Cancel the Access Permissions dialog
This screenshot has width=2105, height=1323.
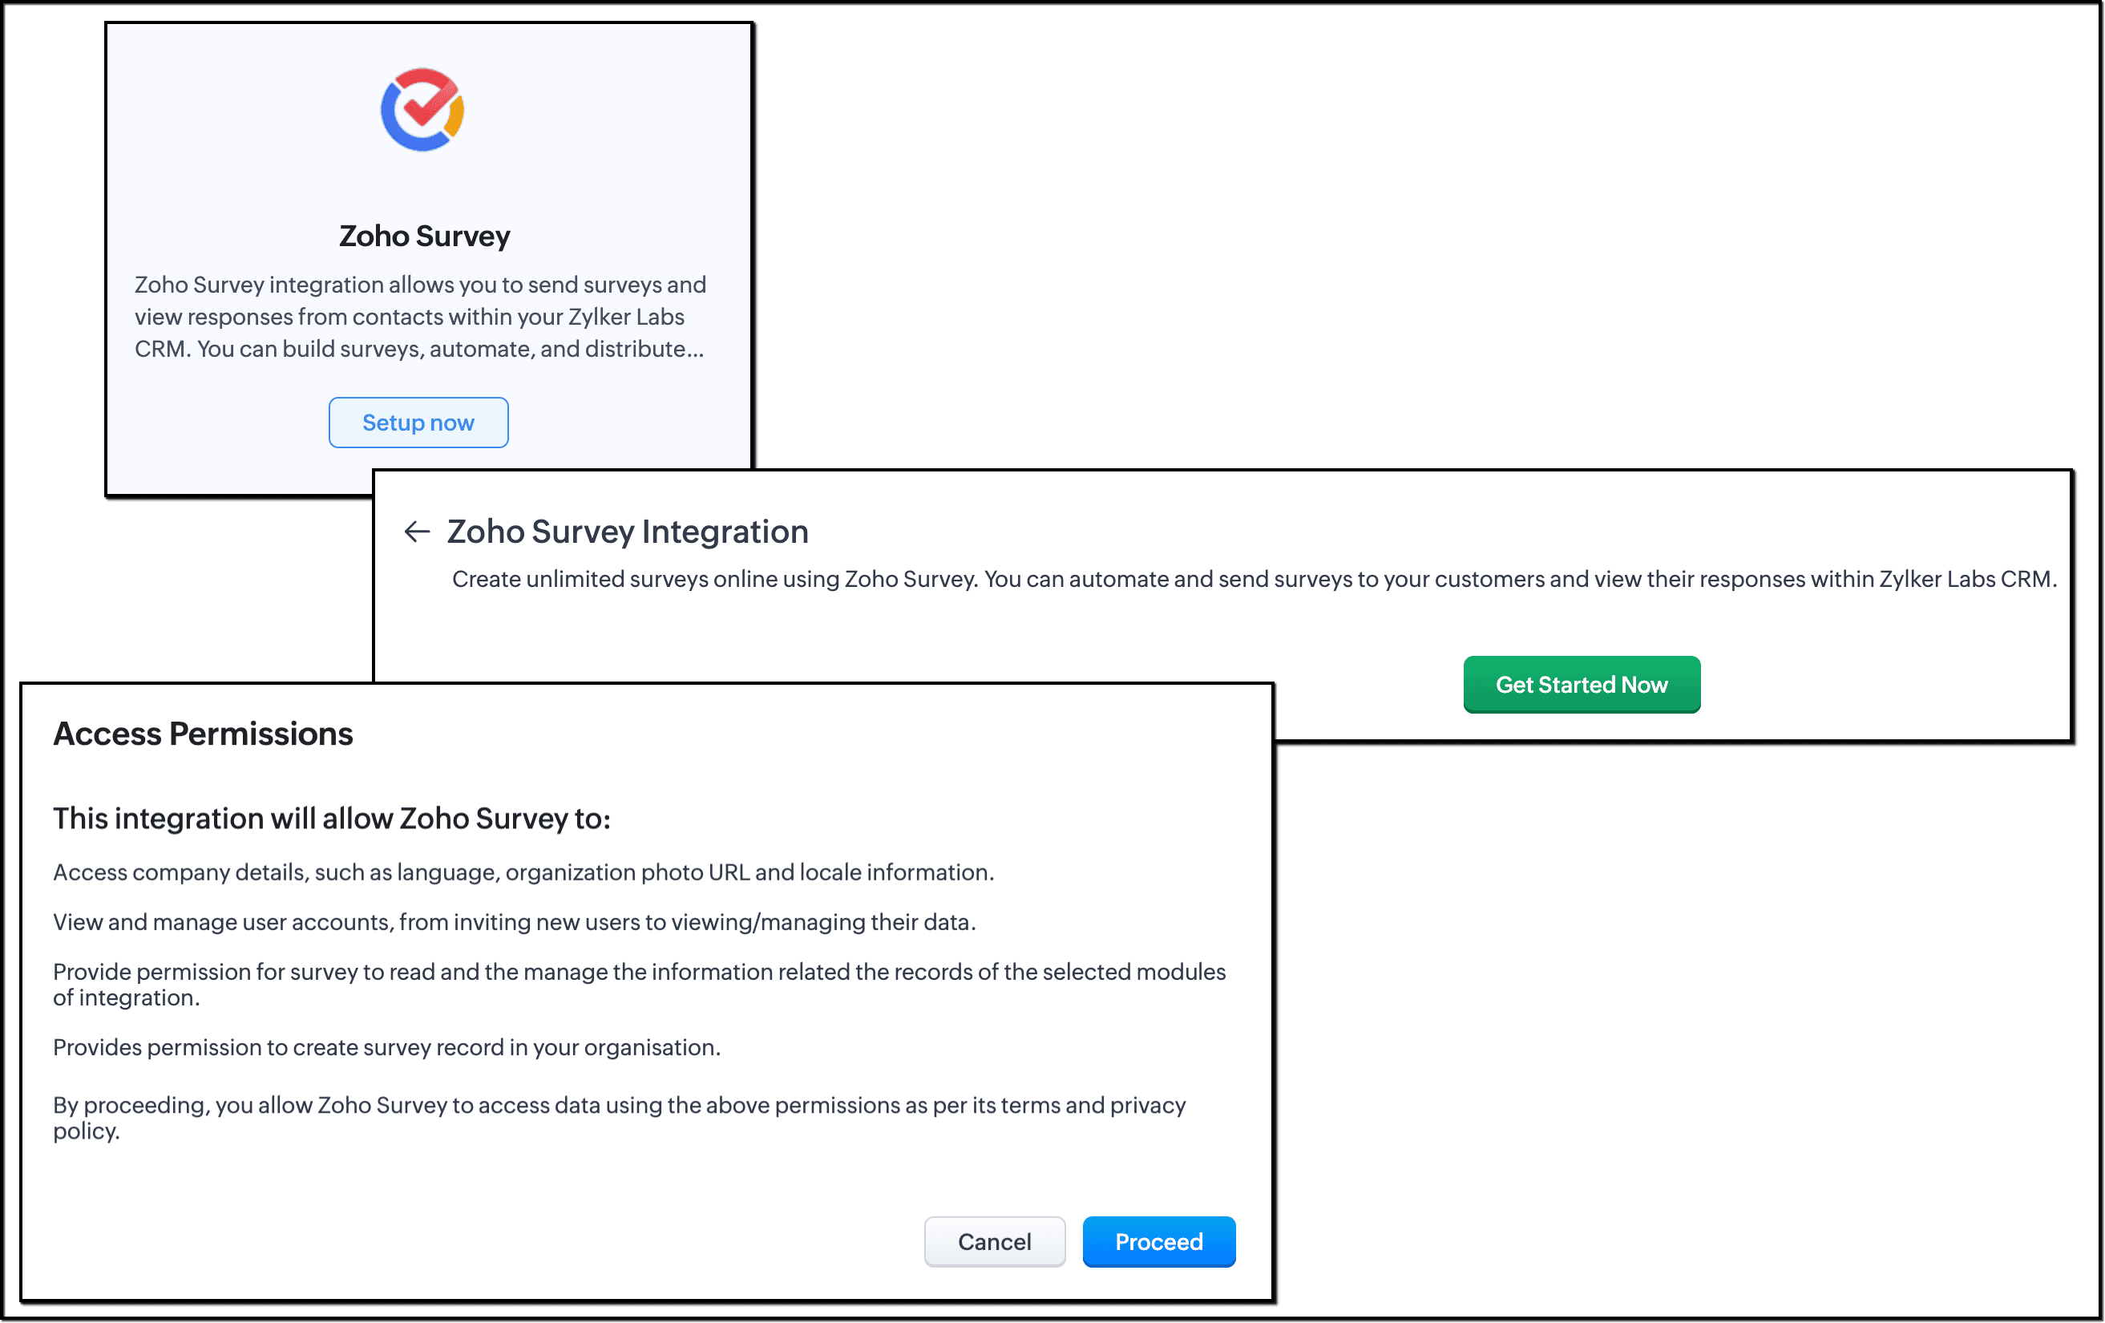[994, 1242]
